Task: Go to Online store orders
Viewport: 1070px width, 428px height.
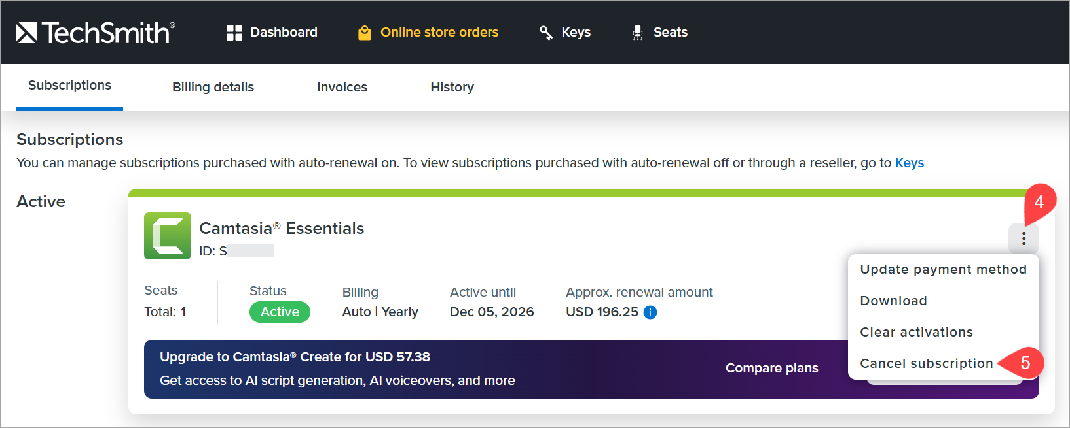Action: (x=439, y=33)
